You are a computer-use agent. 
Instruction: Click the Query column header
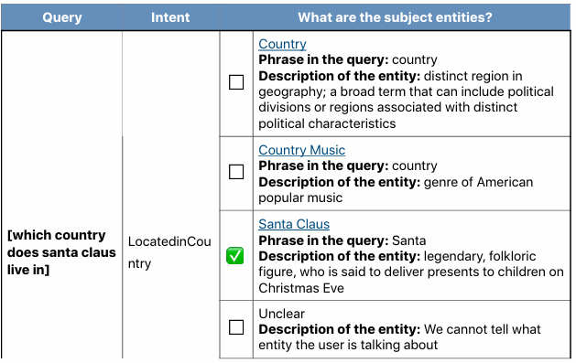tap(61, 17)
